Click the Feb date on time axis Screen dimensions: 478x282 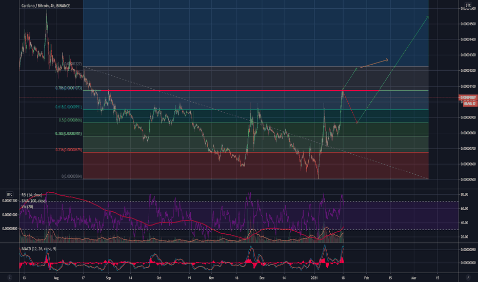(367, 278)
